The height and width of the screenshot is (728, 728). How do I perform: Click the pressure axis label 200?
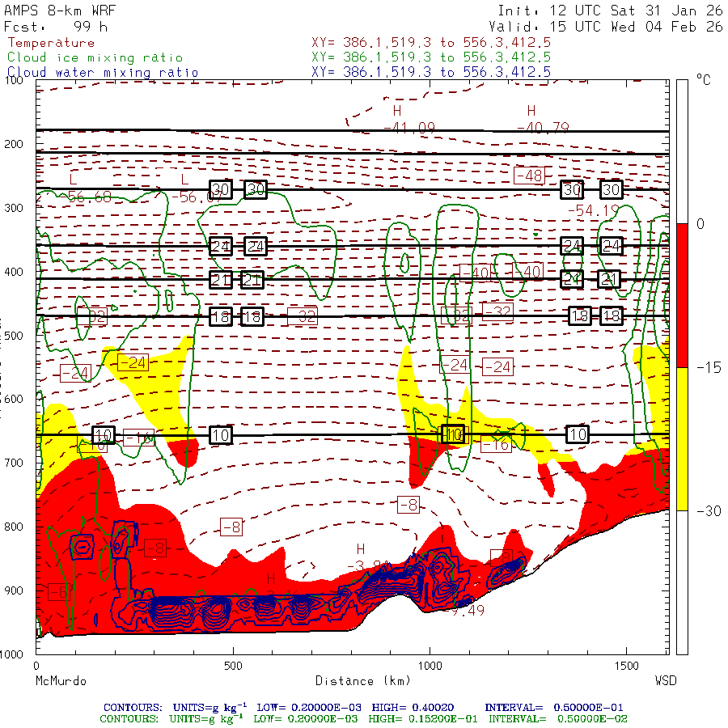pyautogui.click(x=14, y=144)
